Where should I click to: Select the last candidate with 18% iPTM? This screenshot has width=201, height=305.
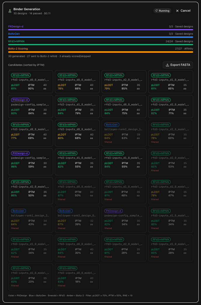pyautogui.click(x=77, y=277)
